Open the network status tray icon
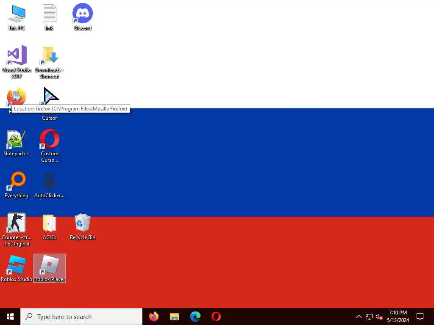Screen dimensions: 434x325 coord(369,317)
